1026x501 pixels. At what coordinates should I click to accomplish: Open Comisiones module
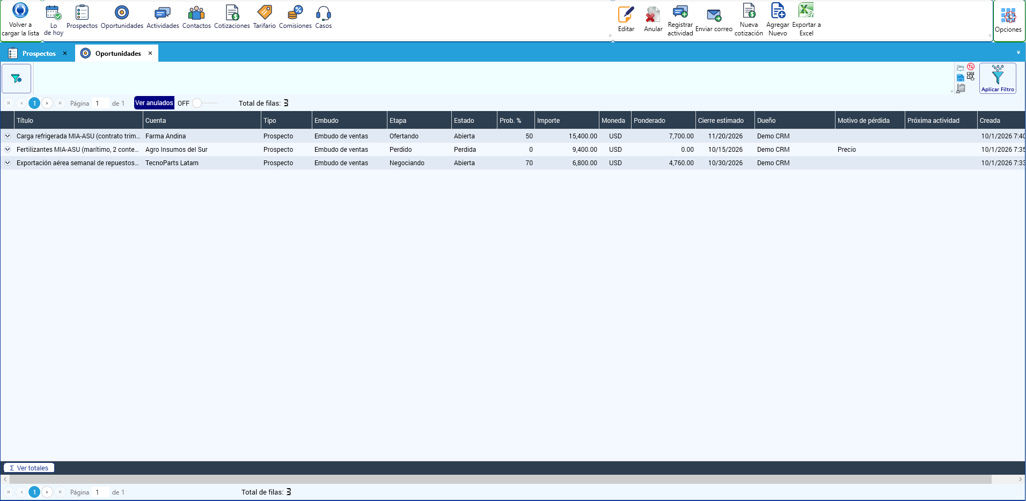(x=295, y=17)
